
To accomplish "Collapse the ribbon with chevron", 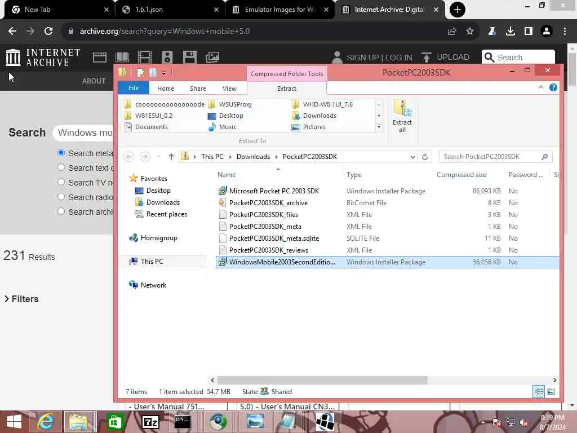I will coord(540,87).
